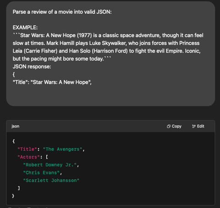Click the "Scarlett Johansson" string

[x=51, y=180]
